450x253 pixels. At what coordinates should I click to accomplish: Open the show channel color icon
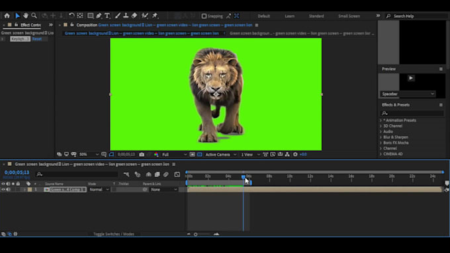click(x=156, y=155)
